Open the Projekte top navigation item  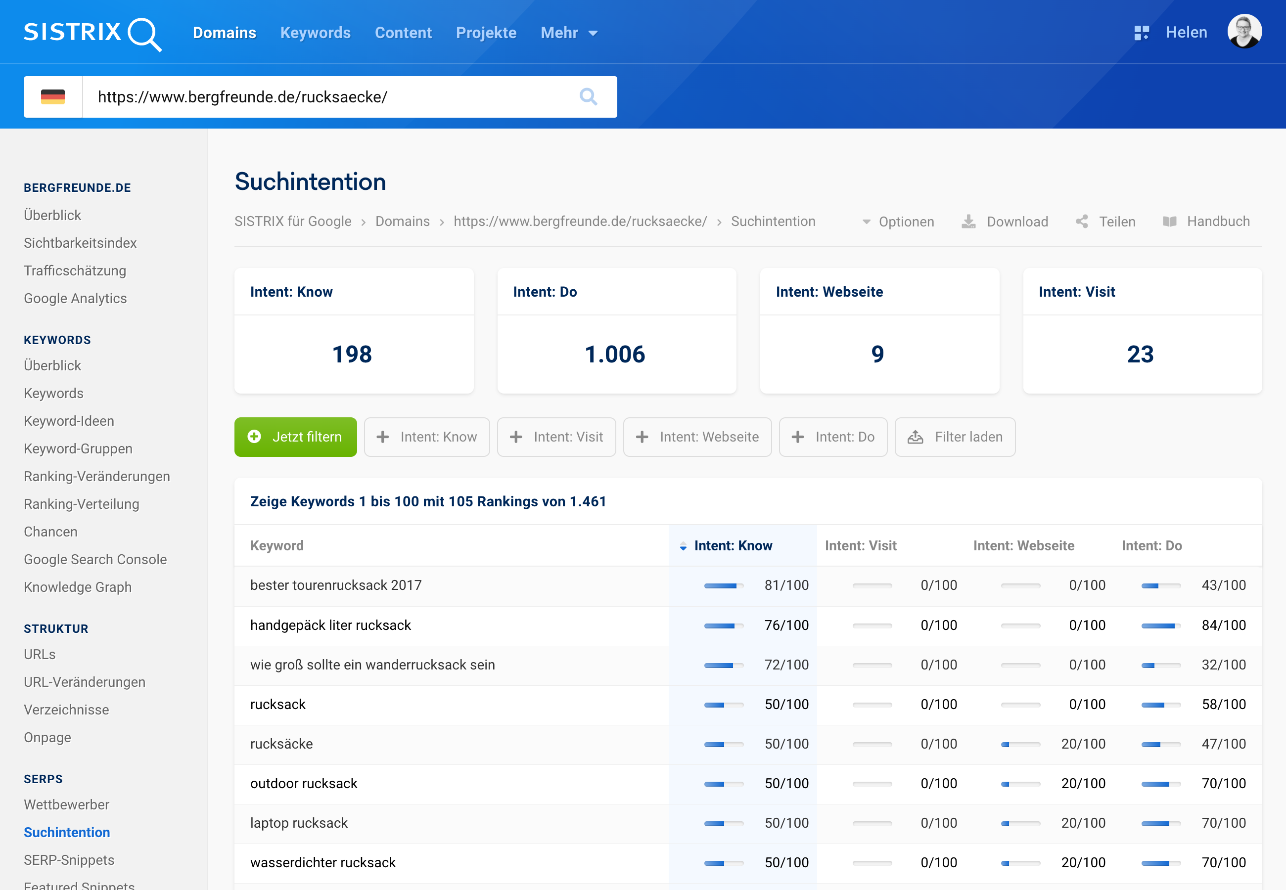[486, 33]
